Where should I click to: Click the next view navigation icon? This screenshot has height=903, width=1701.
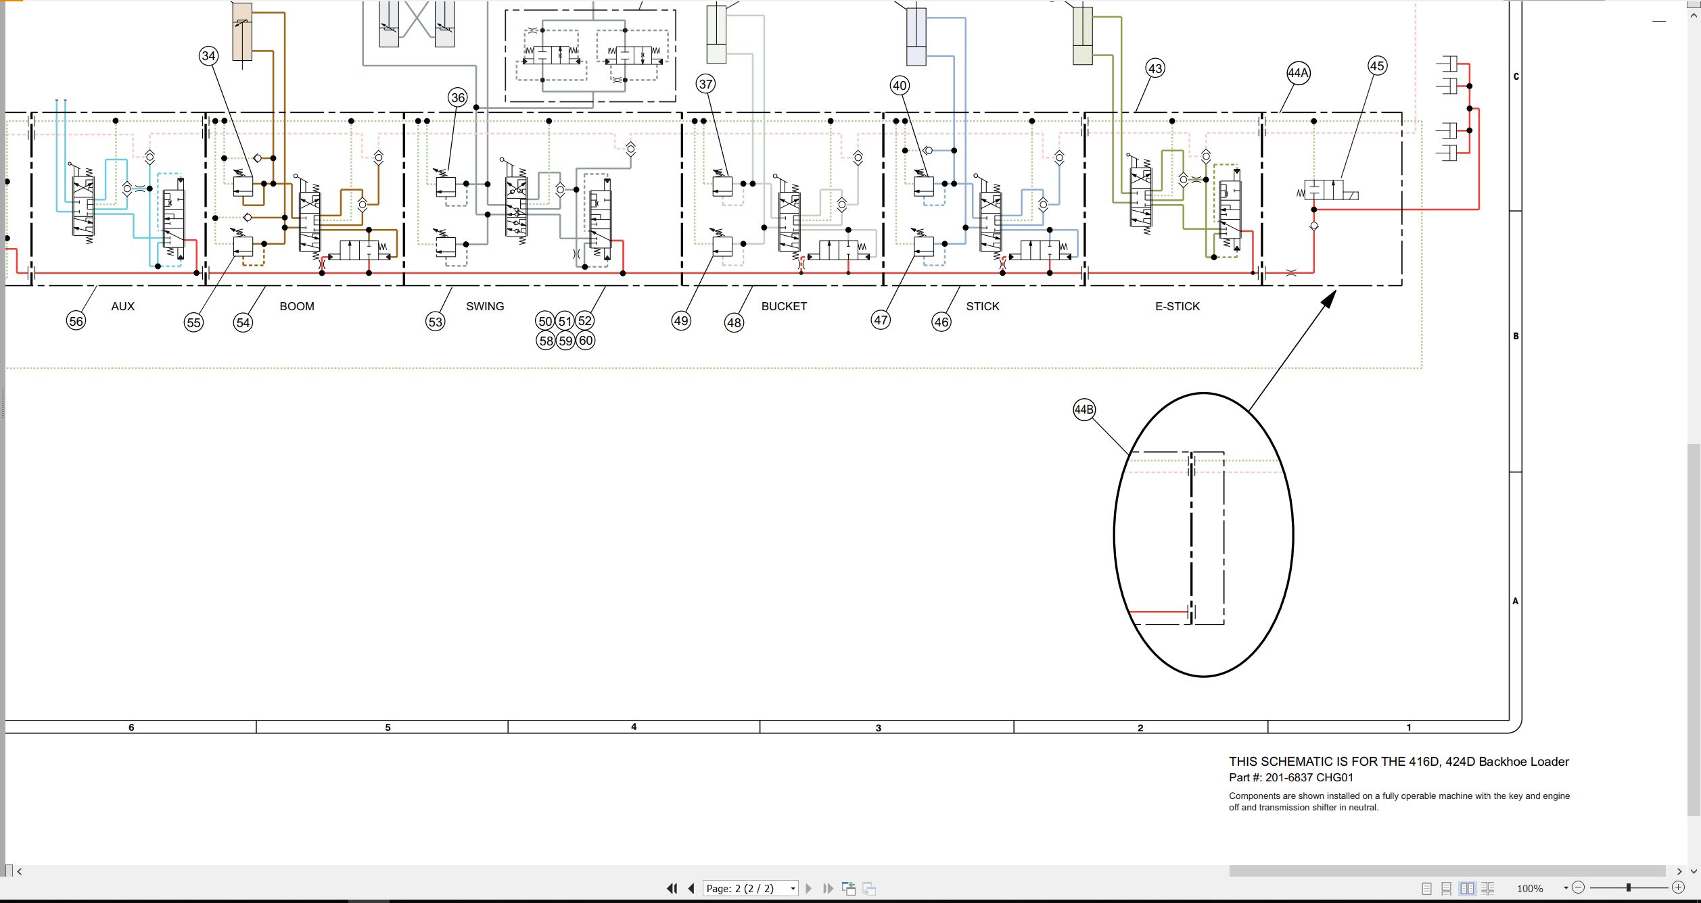pyautogui.click(x=869, y=888)
